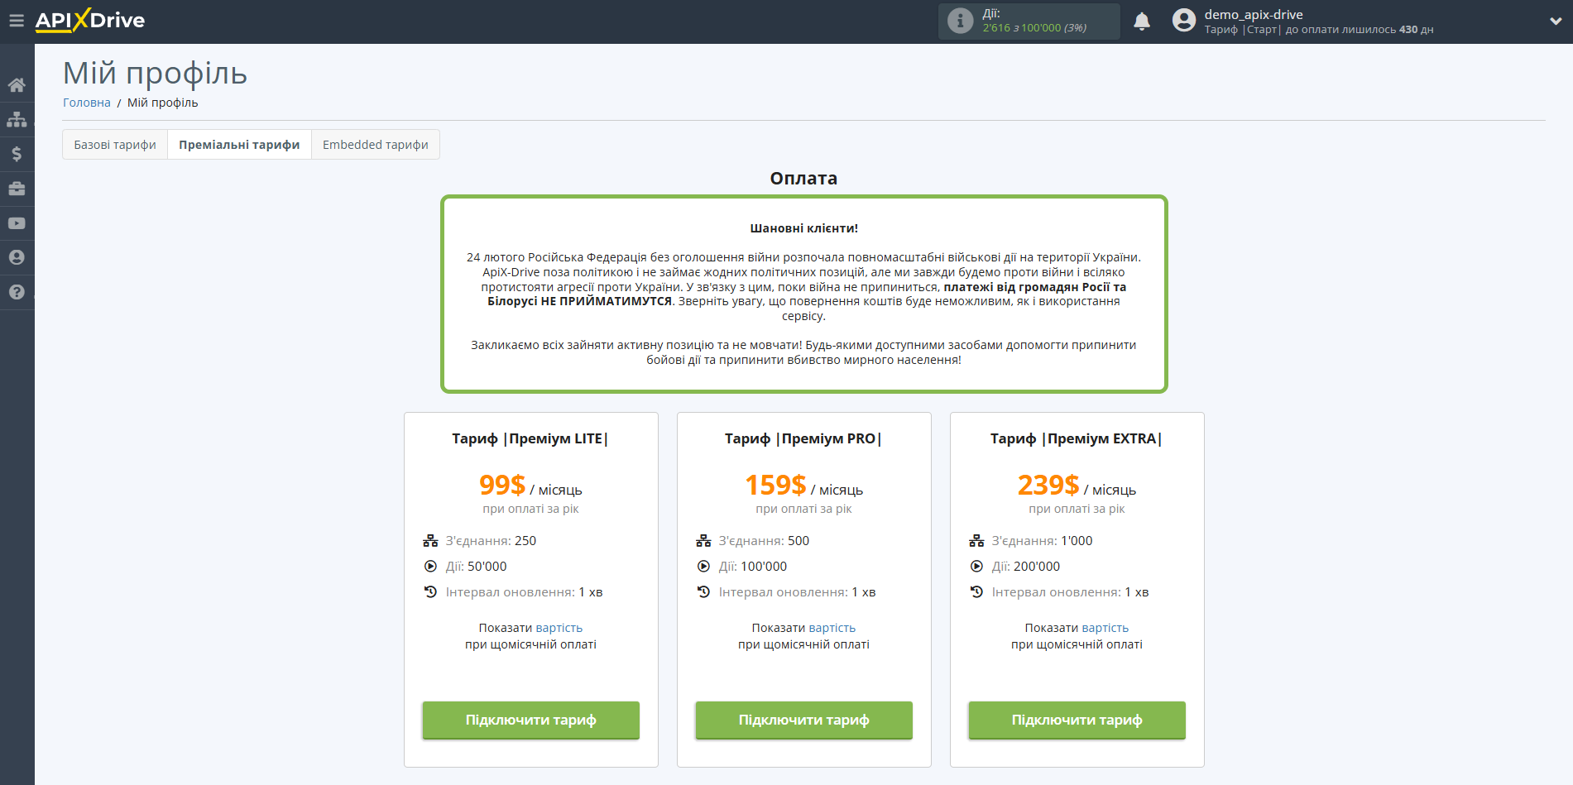Click Дії: 200'000 in EXTRA card
Screen dimensions: 1573x785
(x=1026, y=567)
